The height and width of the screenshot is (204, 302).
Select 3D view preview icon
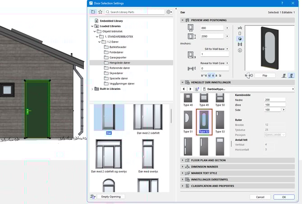coord(239,39)
